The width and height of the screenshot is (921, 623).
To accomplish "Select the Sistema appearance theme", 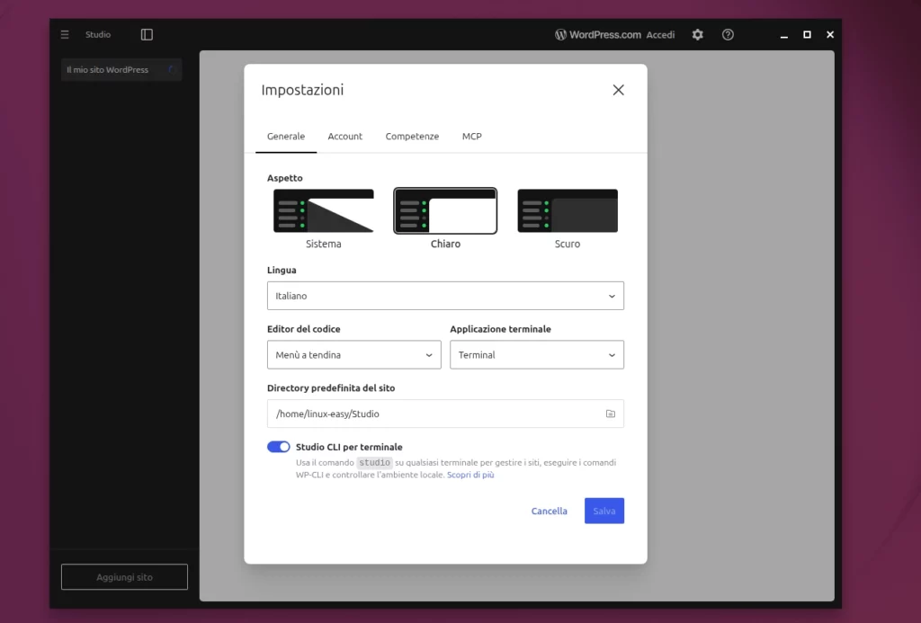I will 324,219.
